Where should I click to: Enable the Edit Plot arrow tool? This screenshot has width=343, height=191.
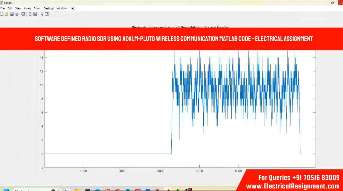point(42,14)
